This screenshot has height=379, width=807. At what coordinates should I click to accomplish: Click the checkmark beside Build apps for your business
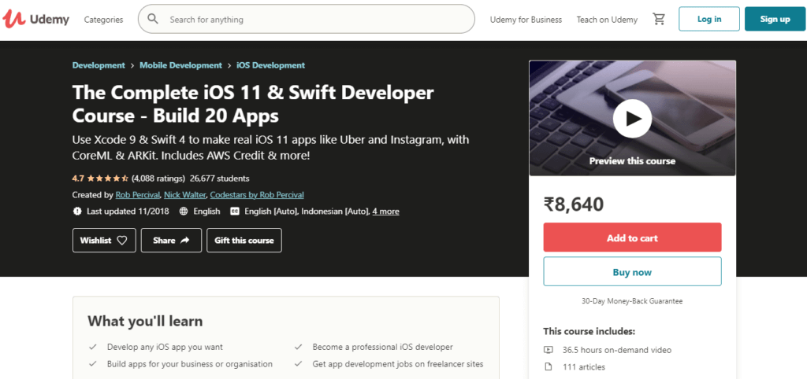[93, 363]
